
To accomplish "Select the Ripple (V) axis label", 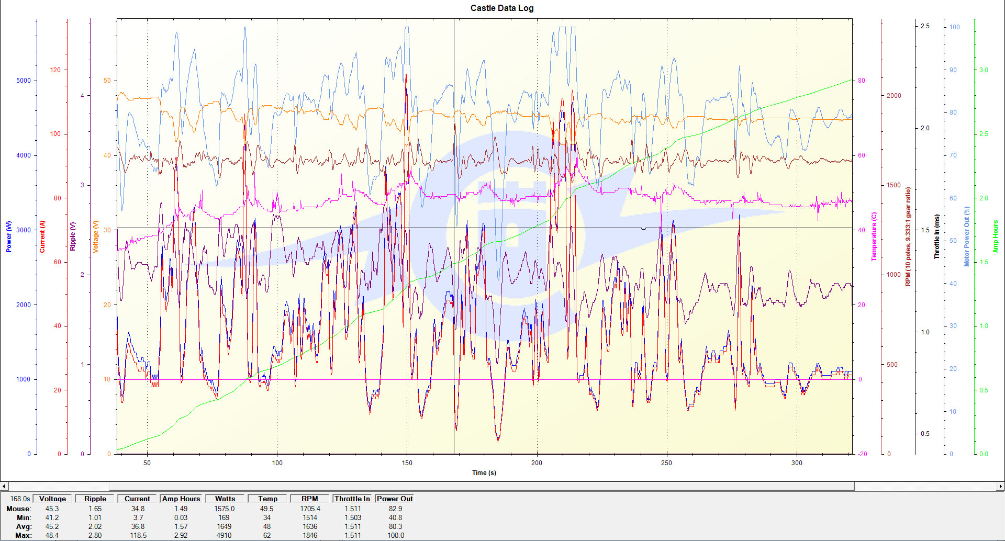I will 73,236.
